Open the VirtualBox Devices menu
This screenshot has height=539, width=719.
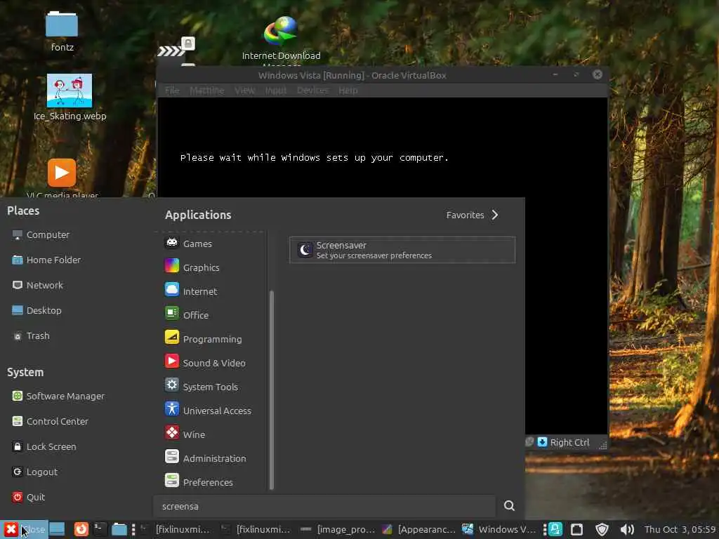(312, 91)
